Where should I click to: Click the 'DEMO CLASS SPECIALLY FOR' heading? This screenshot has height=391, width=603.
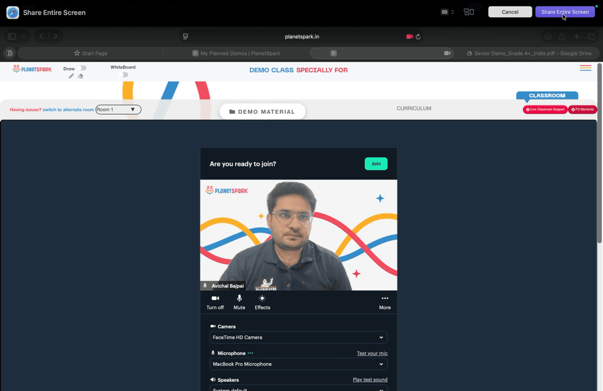[298, 70]
